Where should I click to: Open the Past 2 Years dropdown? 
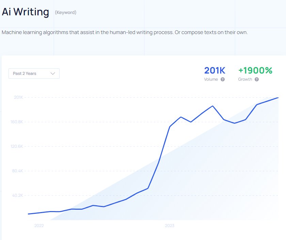[34, 74]
